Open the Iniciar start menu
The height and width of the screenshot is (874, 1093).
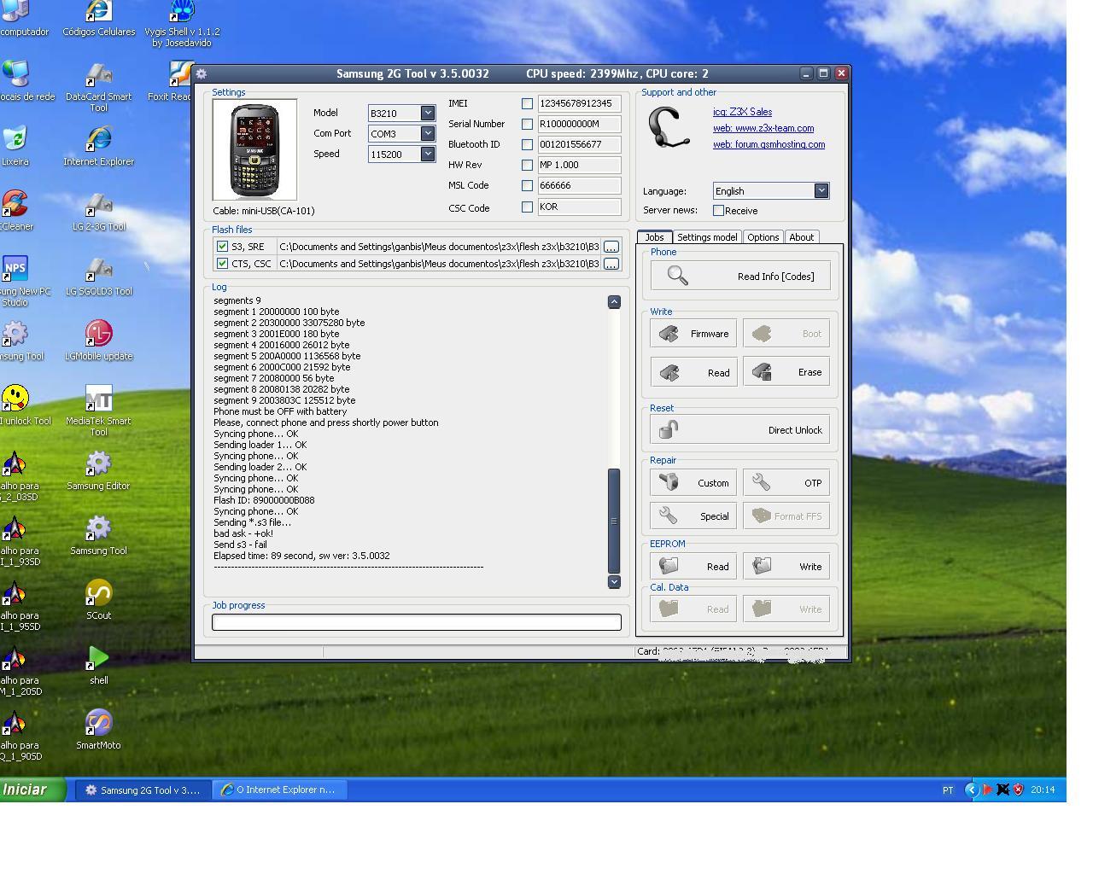32,790
